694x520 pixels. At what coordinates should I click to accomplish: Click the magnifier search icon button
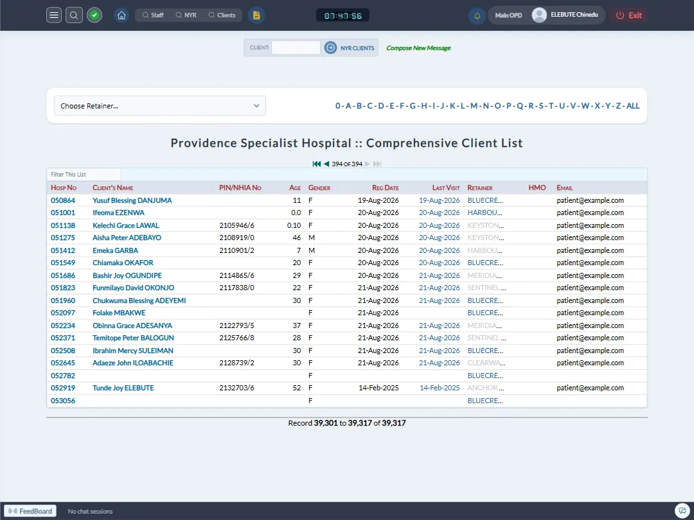tap(74, 15)
